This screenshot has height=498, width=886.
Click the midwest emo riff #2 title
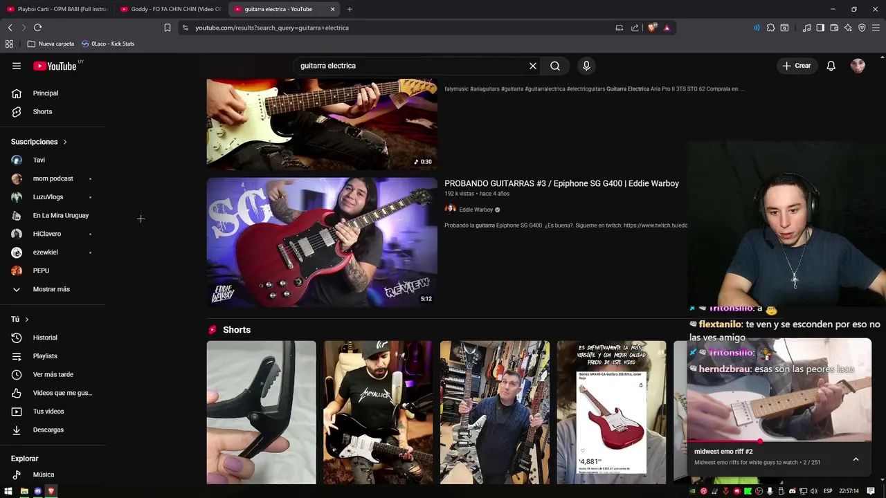(723, 452)
